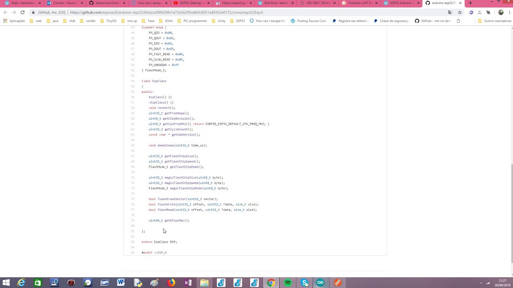This screenshot has width=513, height=288.
Task: Open the How can I escape bookmark
Action: click(x=267, y=21)
